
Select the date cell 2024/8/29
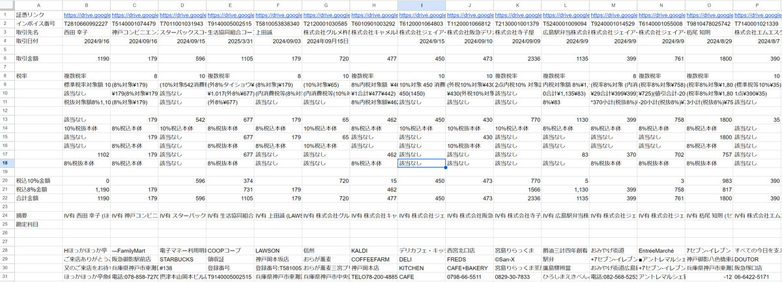pos(709,40)
